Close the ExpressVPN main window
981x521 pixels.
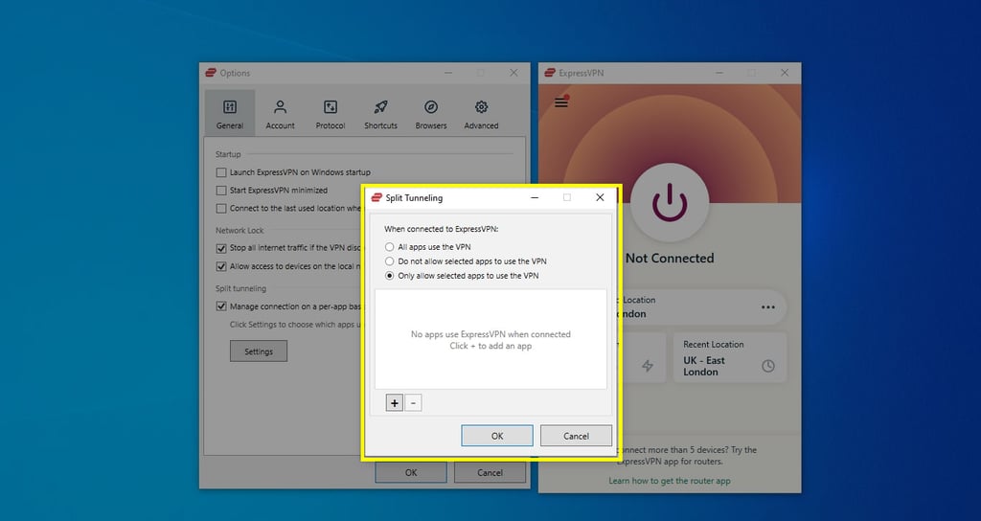coord(785,73)
